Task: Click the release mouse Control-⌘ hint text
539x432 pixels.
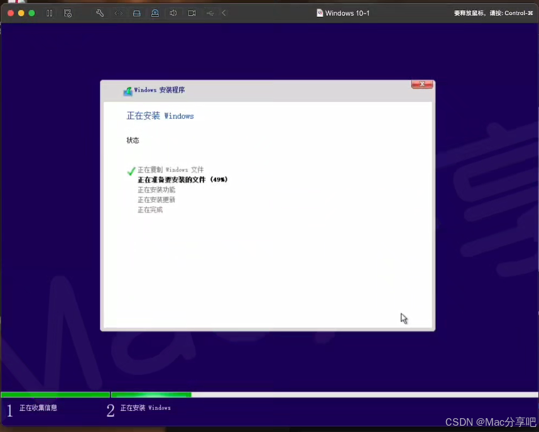Action: [x=493, y=13]
